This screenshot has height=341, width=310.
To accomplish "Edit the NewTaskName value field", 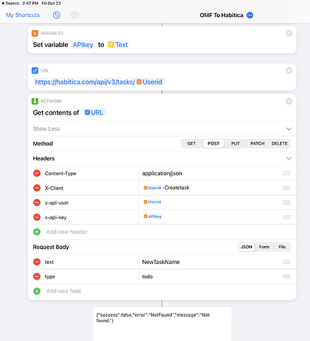I will [x=210, y=262].
